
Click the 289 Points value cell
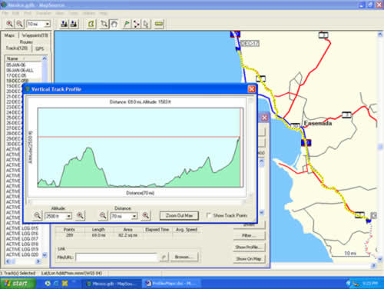tap(69, 235)
